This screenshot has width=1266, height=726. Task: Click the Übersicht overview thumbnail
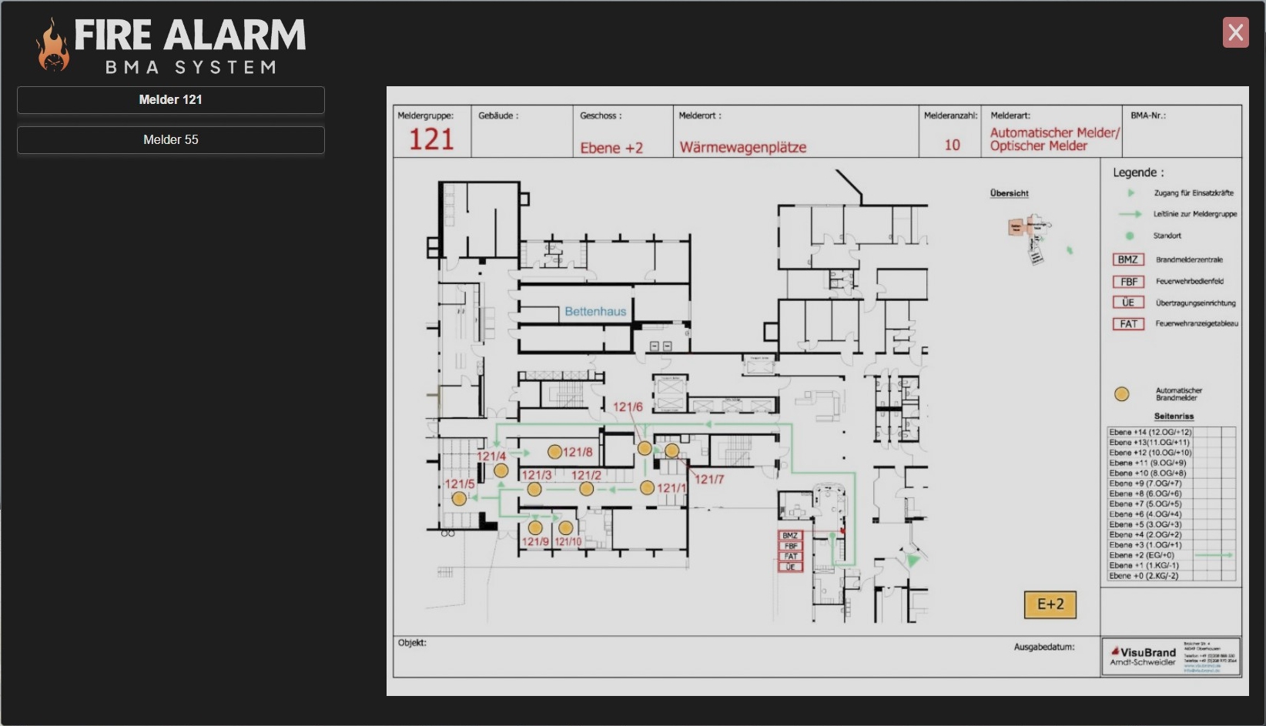[1030, 233]
